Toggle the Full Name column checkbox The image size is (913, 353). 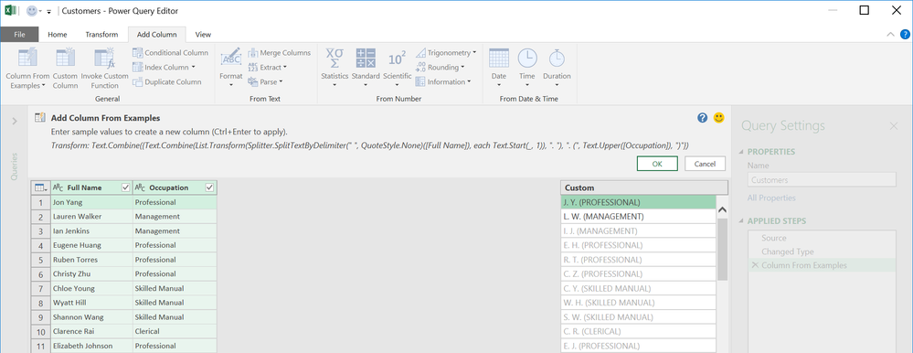(125, 187)
